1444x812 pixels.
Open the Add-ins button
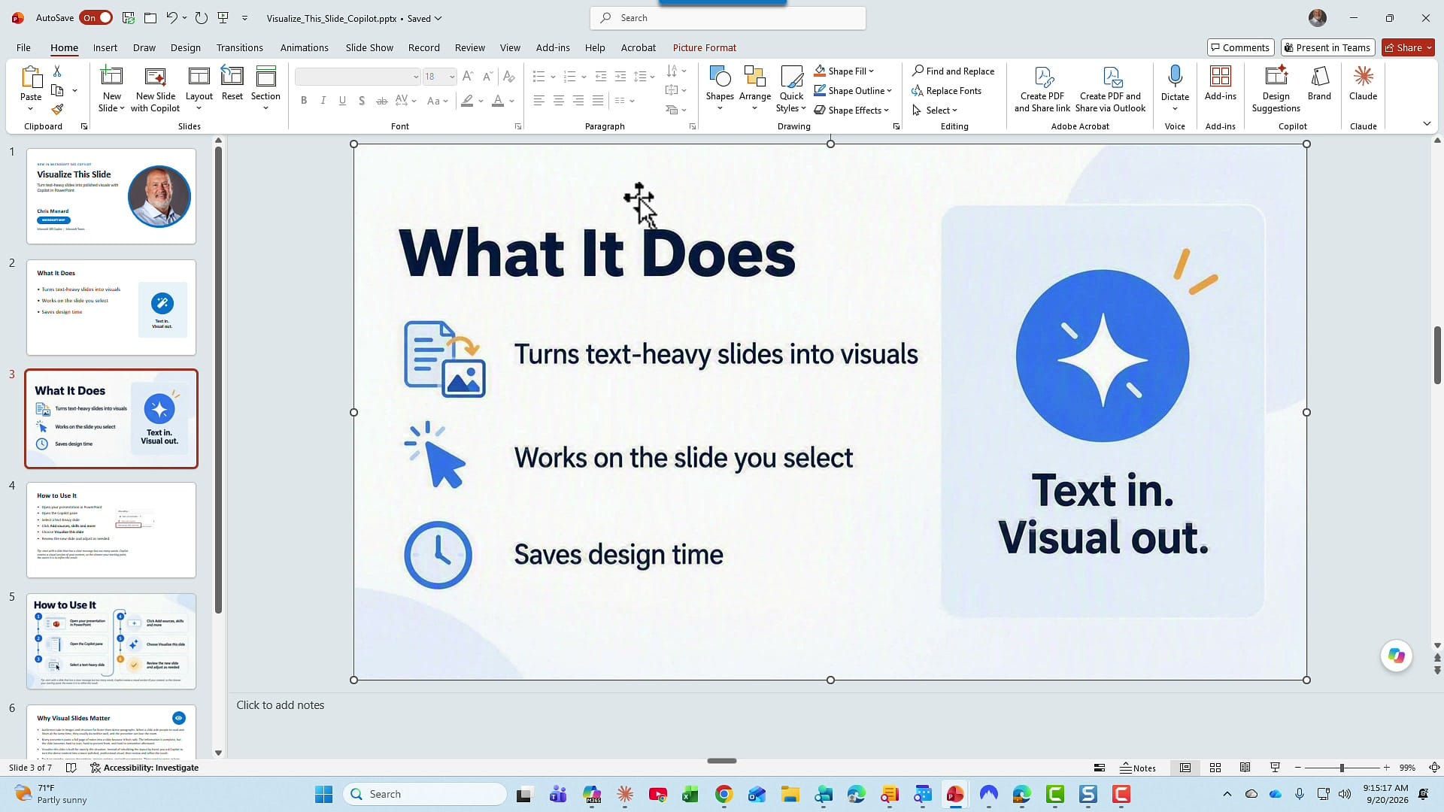(1220, 83)
